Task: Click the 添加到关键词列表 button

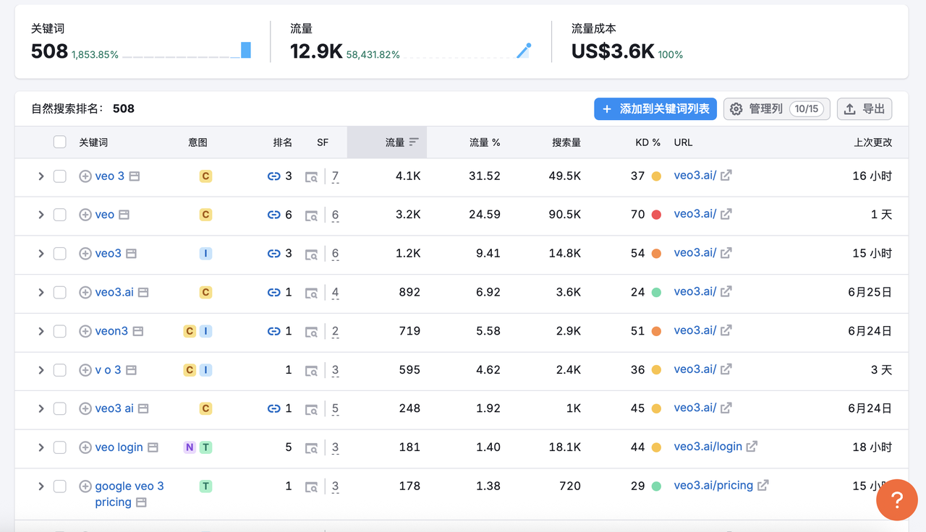Action: [x=655, y=109]
